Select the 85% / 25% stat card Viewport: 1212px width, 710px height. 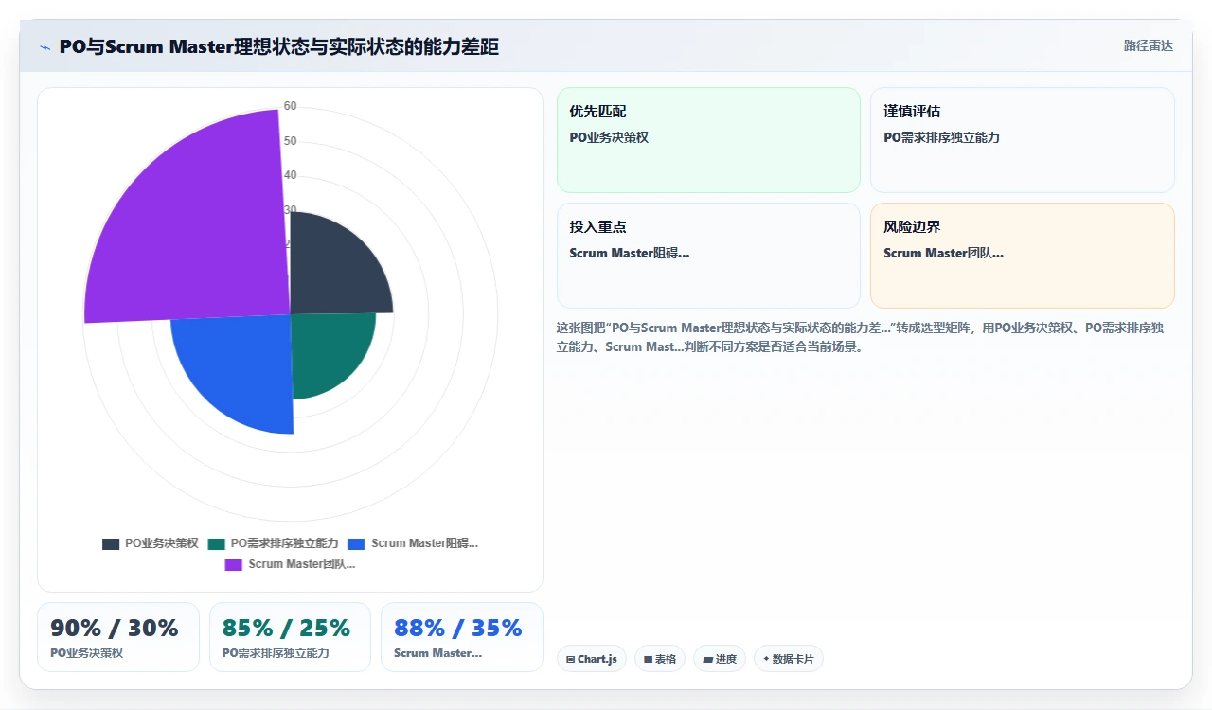coord(290,637)
